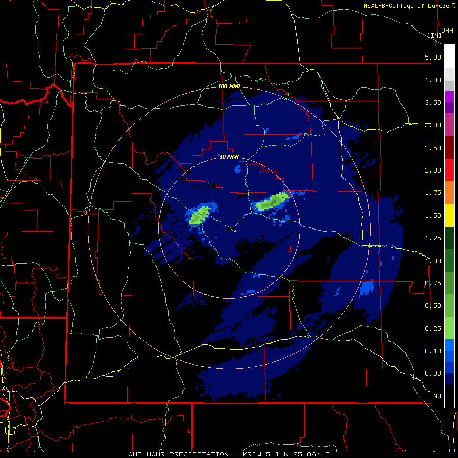
Task: Click the 50 NMI range ring label
Action: point(230,157)
